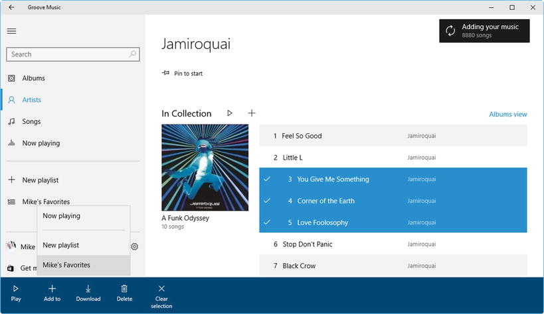Click the store bag icon
Viewport: 544px width, 314px height.
(11, 268)
